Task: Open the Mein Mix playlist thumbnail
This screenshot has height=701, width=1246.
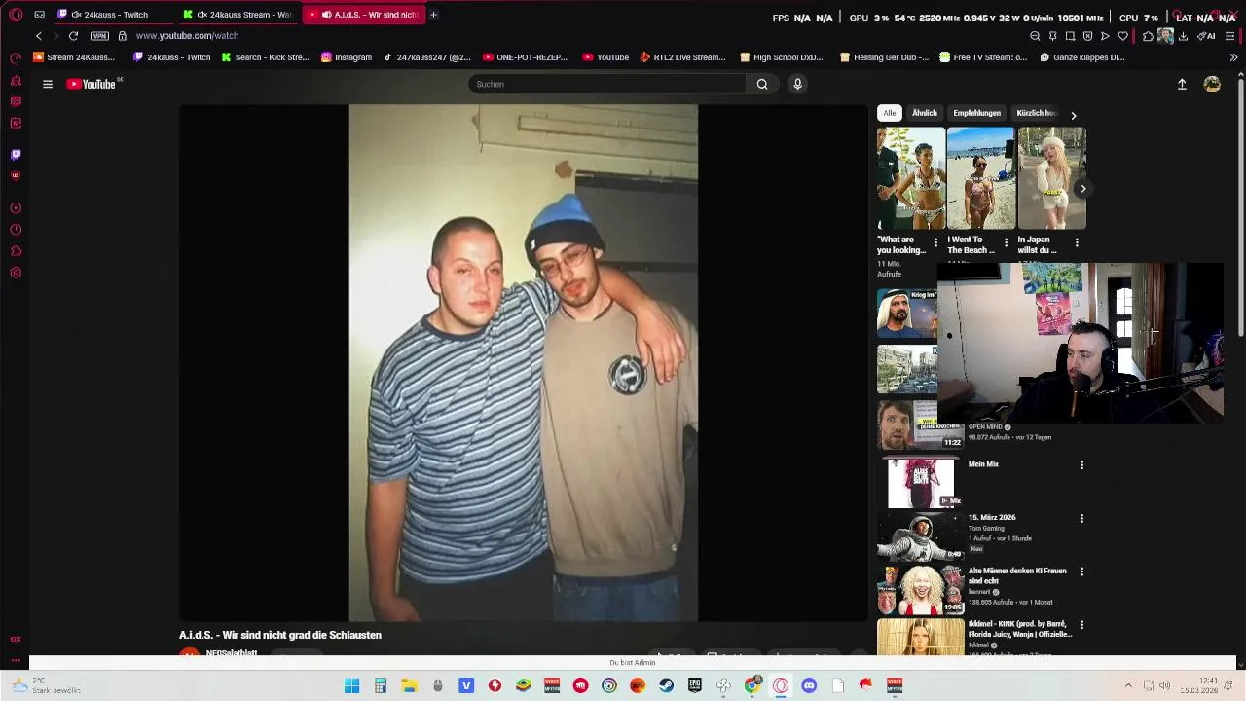Action: point(921,483)
